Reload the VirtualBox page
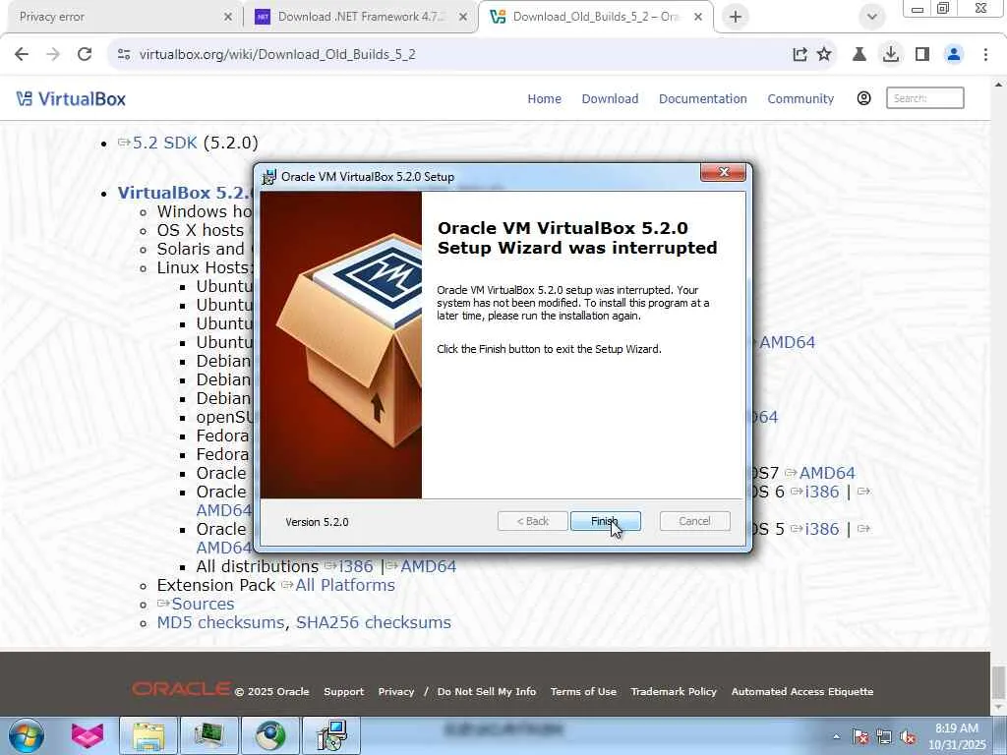 point(85,54)
